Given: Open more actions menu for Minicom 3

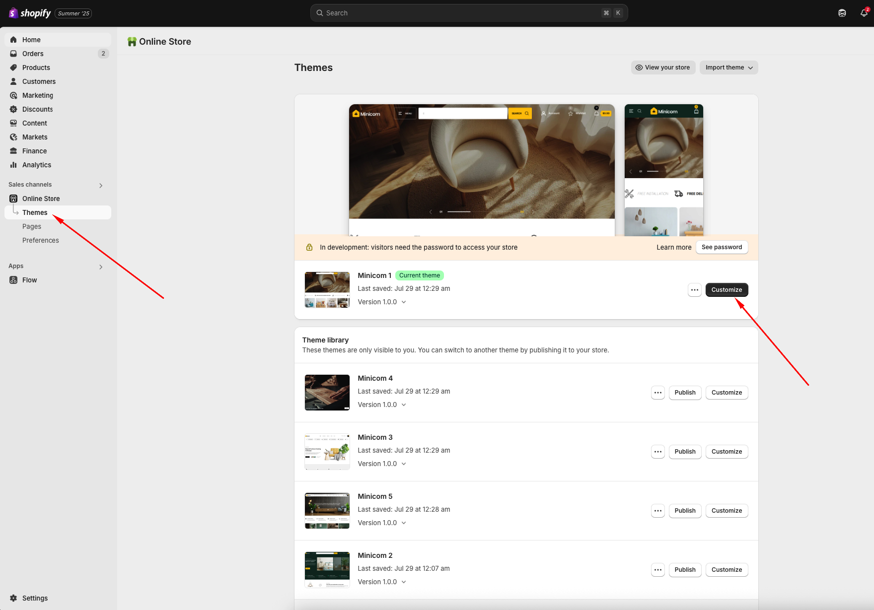Looking at the screenshot, I should pyautogui.click(x=657, y=452).
